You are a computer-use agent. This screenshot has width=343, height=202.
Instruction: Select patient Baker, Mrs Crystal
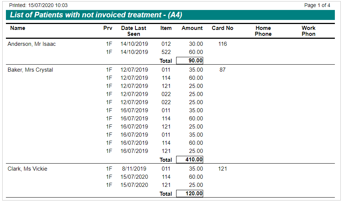[30, 70]
